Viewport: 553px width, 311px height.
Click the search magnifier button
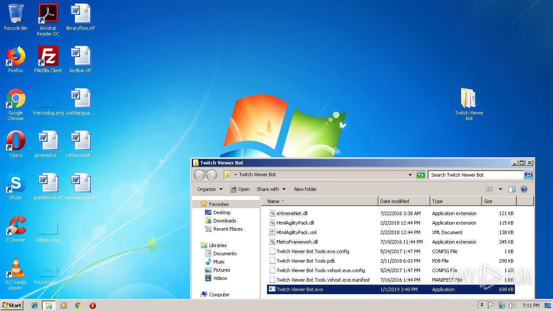528,175
